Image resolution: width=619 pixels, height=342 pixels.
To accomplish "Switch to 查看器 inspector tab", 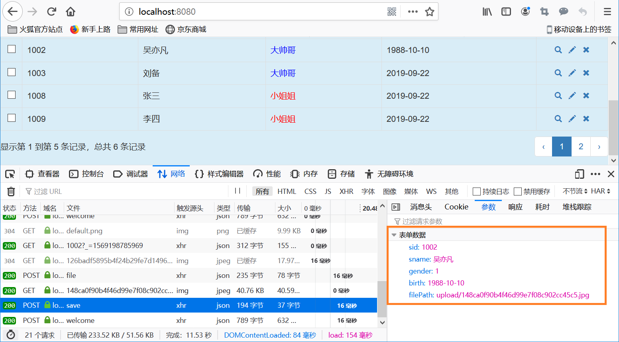I will [x=42, y=174].
